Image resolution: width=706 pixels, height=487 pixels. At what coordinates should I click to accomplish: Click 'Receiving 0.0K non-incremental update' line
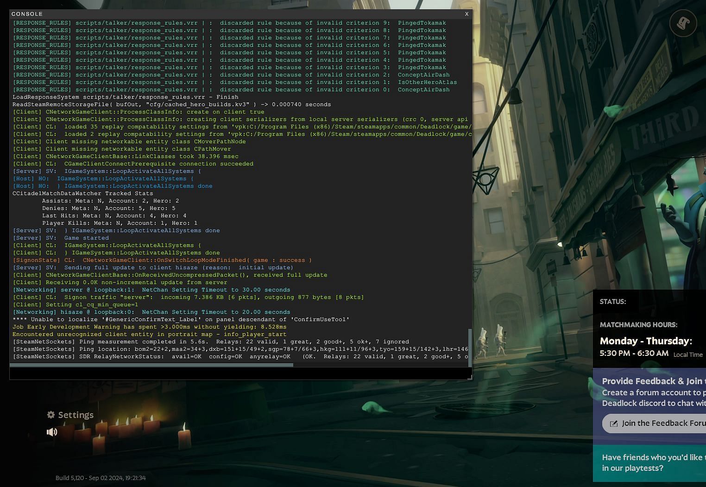(x=120, y=282)
